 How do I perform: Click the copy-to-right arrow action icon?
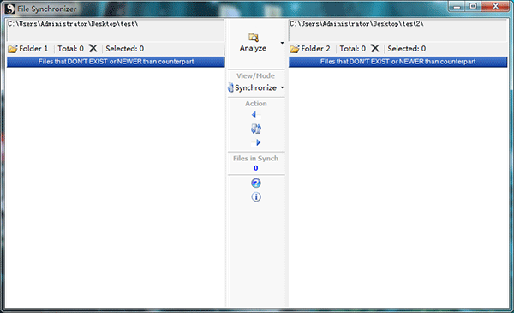(x=256, y=142)
